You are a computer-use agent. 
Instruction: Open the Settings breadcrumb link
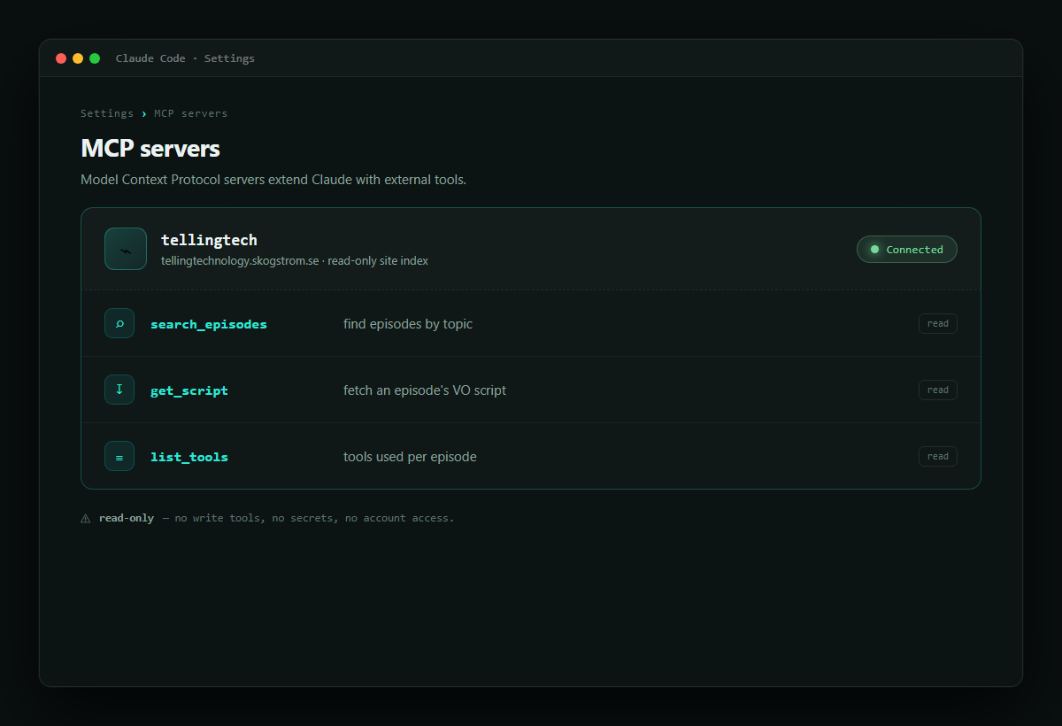pos(107,113)
